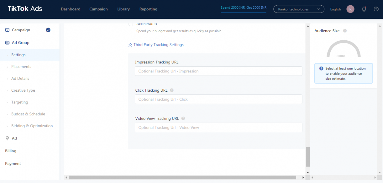This screenshot has width=383, height=183.
Task: Open Payment in sidebar
Action: (13, 164)
